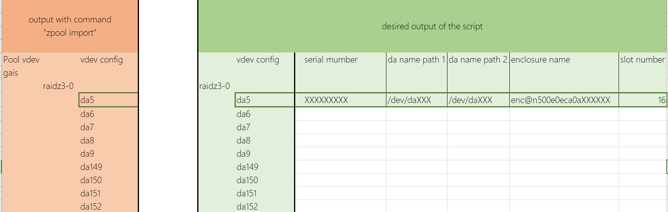
Task: Select the "da name path 1" header cell
Action: (x=416, y=60)
